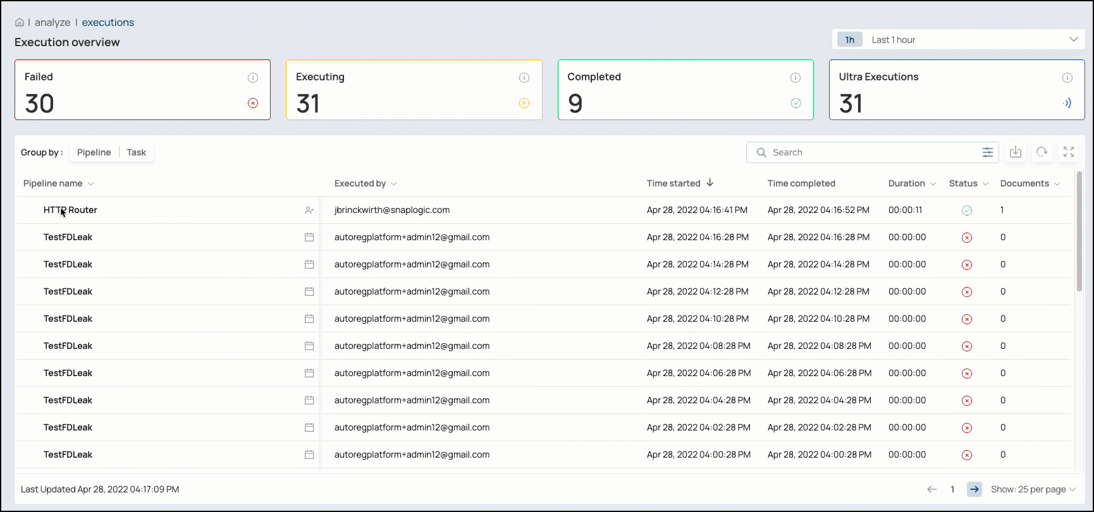1094x512 pixels.
Task: Click Last Updated timestamp text
Action: (x=100, y=489)
